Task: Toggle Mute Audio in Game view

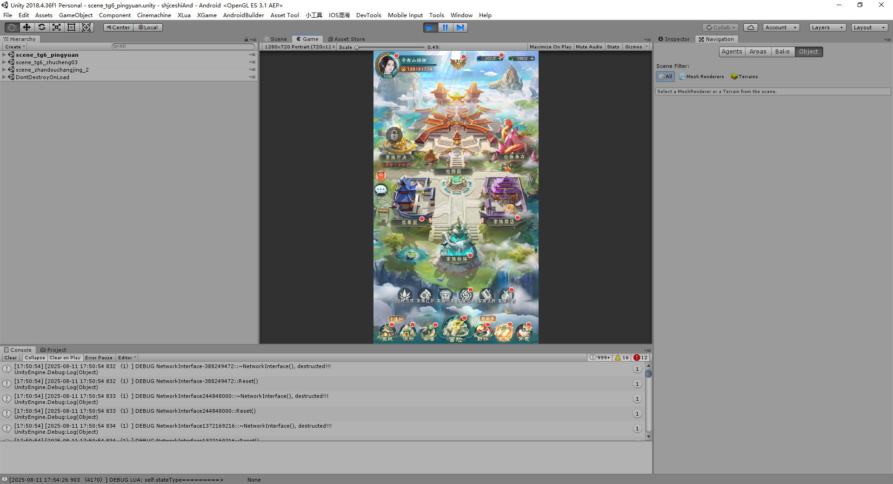Action: (x=589, y=47)
